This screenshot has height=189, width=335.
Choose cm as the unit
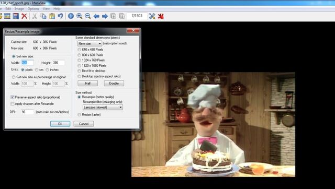click(x=37, y=70)
